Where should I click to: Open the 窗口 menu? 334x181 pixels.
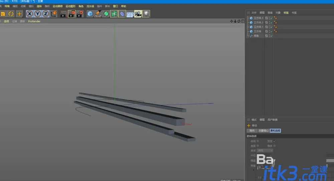pyautogui.click(x=116, y=6)
